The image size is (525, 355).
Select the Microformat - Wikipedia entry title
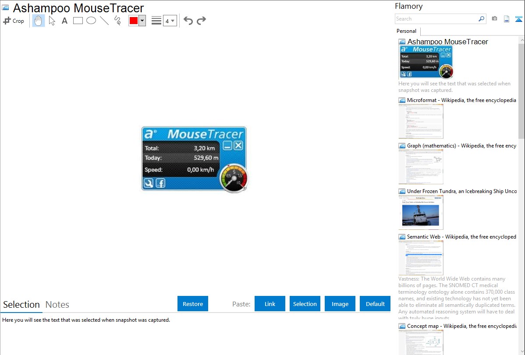coord(461,100)
